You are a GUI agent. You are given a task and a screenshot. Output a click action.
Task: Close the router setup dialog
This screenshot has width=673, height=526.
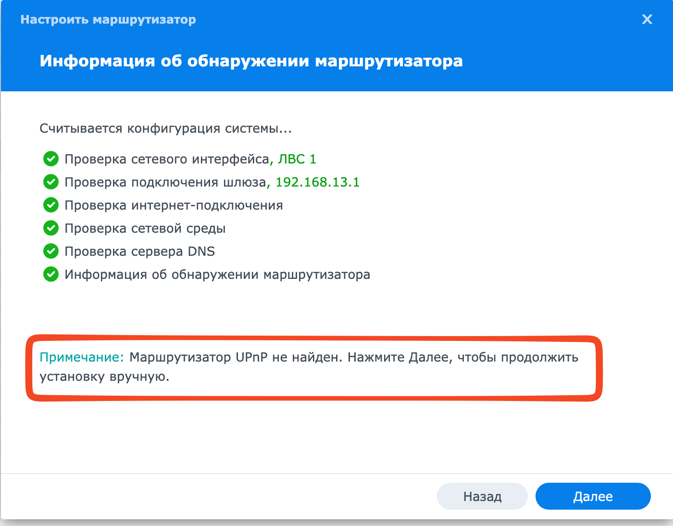pyautogui.click(x=647, y=19)
